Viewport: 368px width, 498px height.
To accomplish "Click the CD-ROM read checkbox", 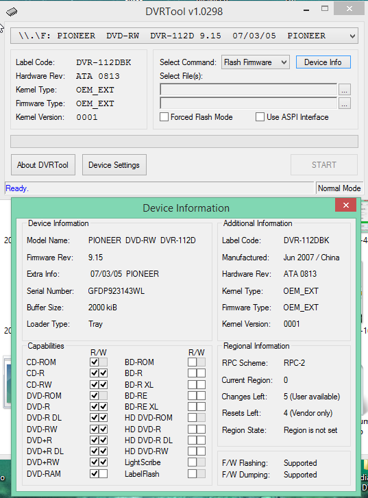I will click(94, 362).
